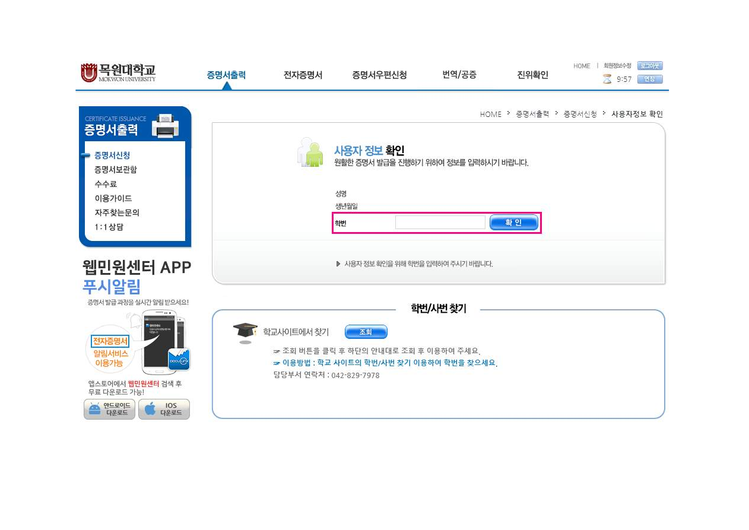Screen dimensions: 749x530
Task: Open the 증명서출력 top menu
Action: click(x=226, y=75)
